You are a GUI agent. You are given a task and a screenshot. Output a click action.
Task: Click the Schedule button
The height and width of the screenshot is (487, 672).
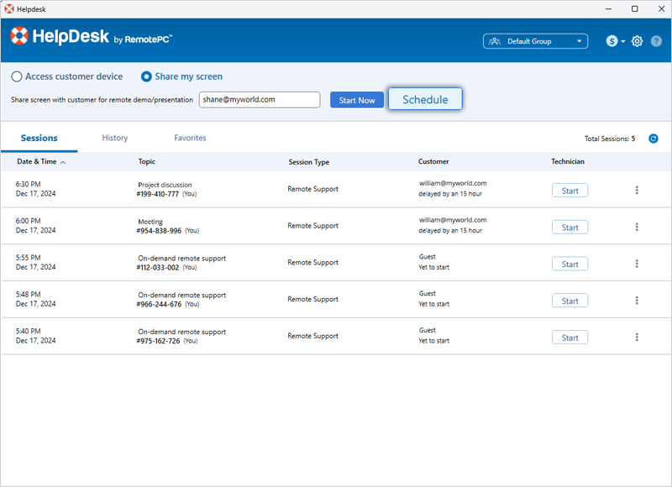pos(425,99)
